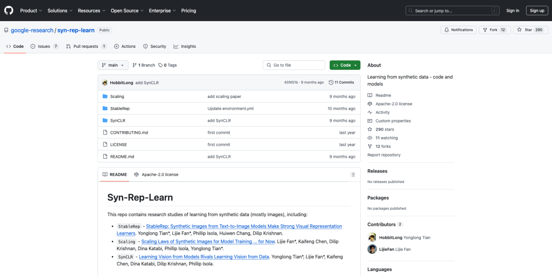
Task: Open the green Code dropdown
Action: (x=345, y=65)
